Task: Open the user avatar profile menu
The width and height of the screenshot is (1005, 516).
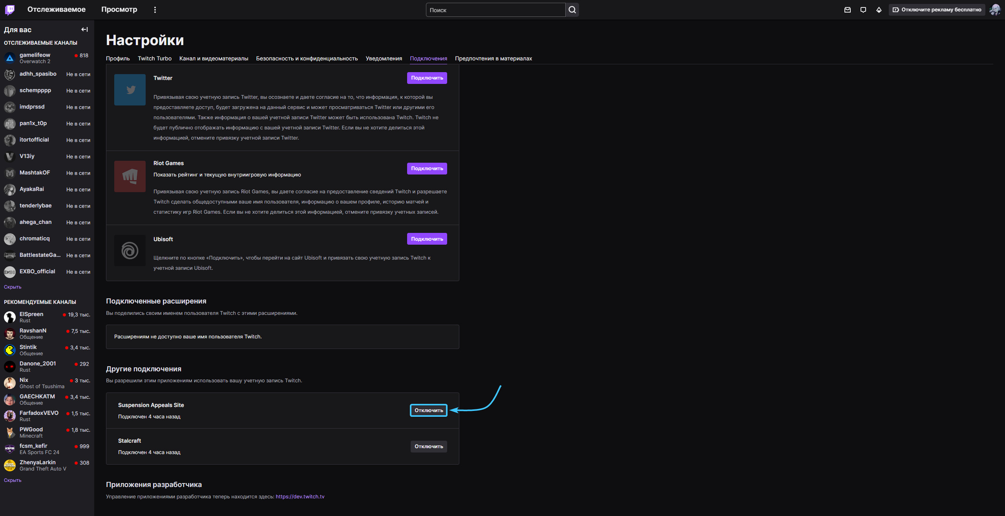Action: pyautogui.click(x=995, y=10)
